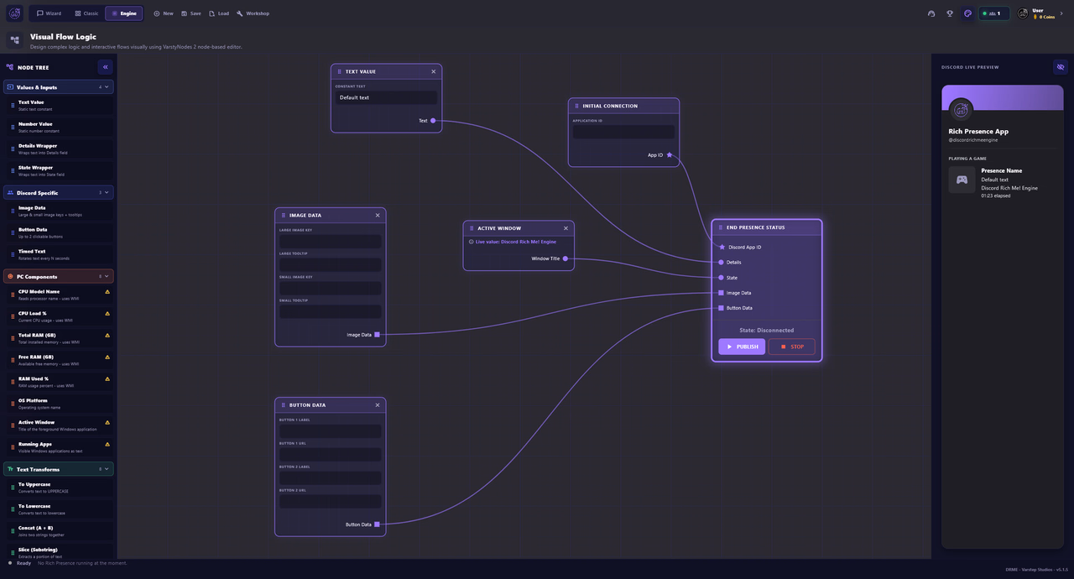Grab the End Presence Status drag handle icon
Image resolution: width=1074 pixels, height=579 pixels.
pos(721,227)
